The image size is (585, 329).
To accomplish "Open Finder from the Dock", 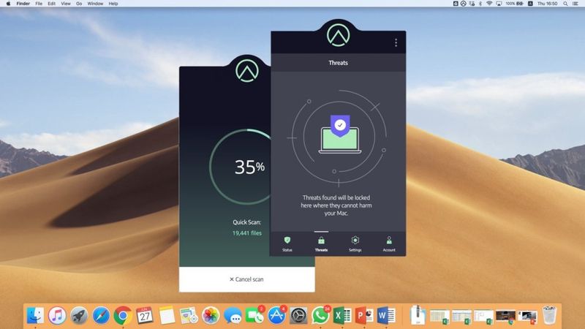I will (35, 316).
